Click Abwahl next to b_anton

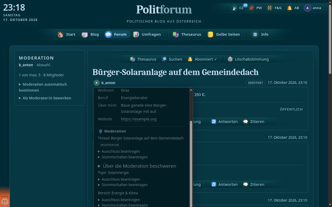[43, 65]
